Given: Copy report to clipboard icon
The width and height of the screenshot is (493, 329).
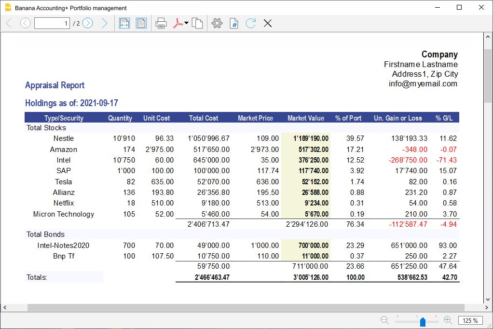Looking at the screenshot, I should coord(197,23).
